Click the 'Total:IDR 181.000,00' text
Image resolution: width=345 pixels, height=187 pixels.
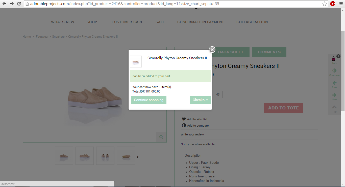point(146,91)
